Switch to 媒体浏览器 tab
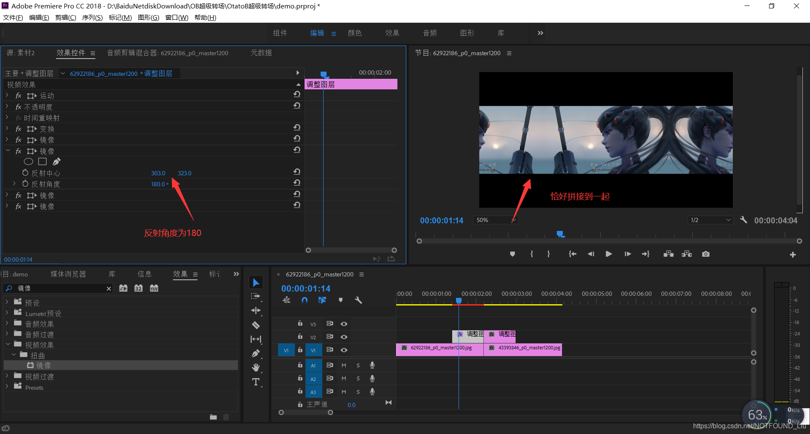810x434 pixels. pyautogui.click(x=68, y=274)
